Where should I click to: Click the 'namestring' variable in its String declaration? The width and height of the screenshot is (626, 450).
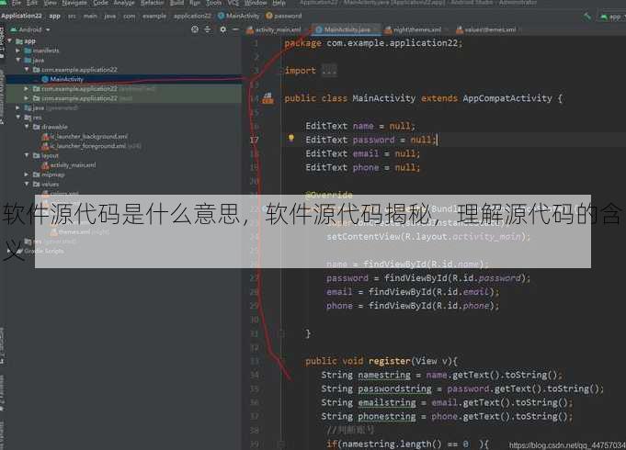(384, 375)
